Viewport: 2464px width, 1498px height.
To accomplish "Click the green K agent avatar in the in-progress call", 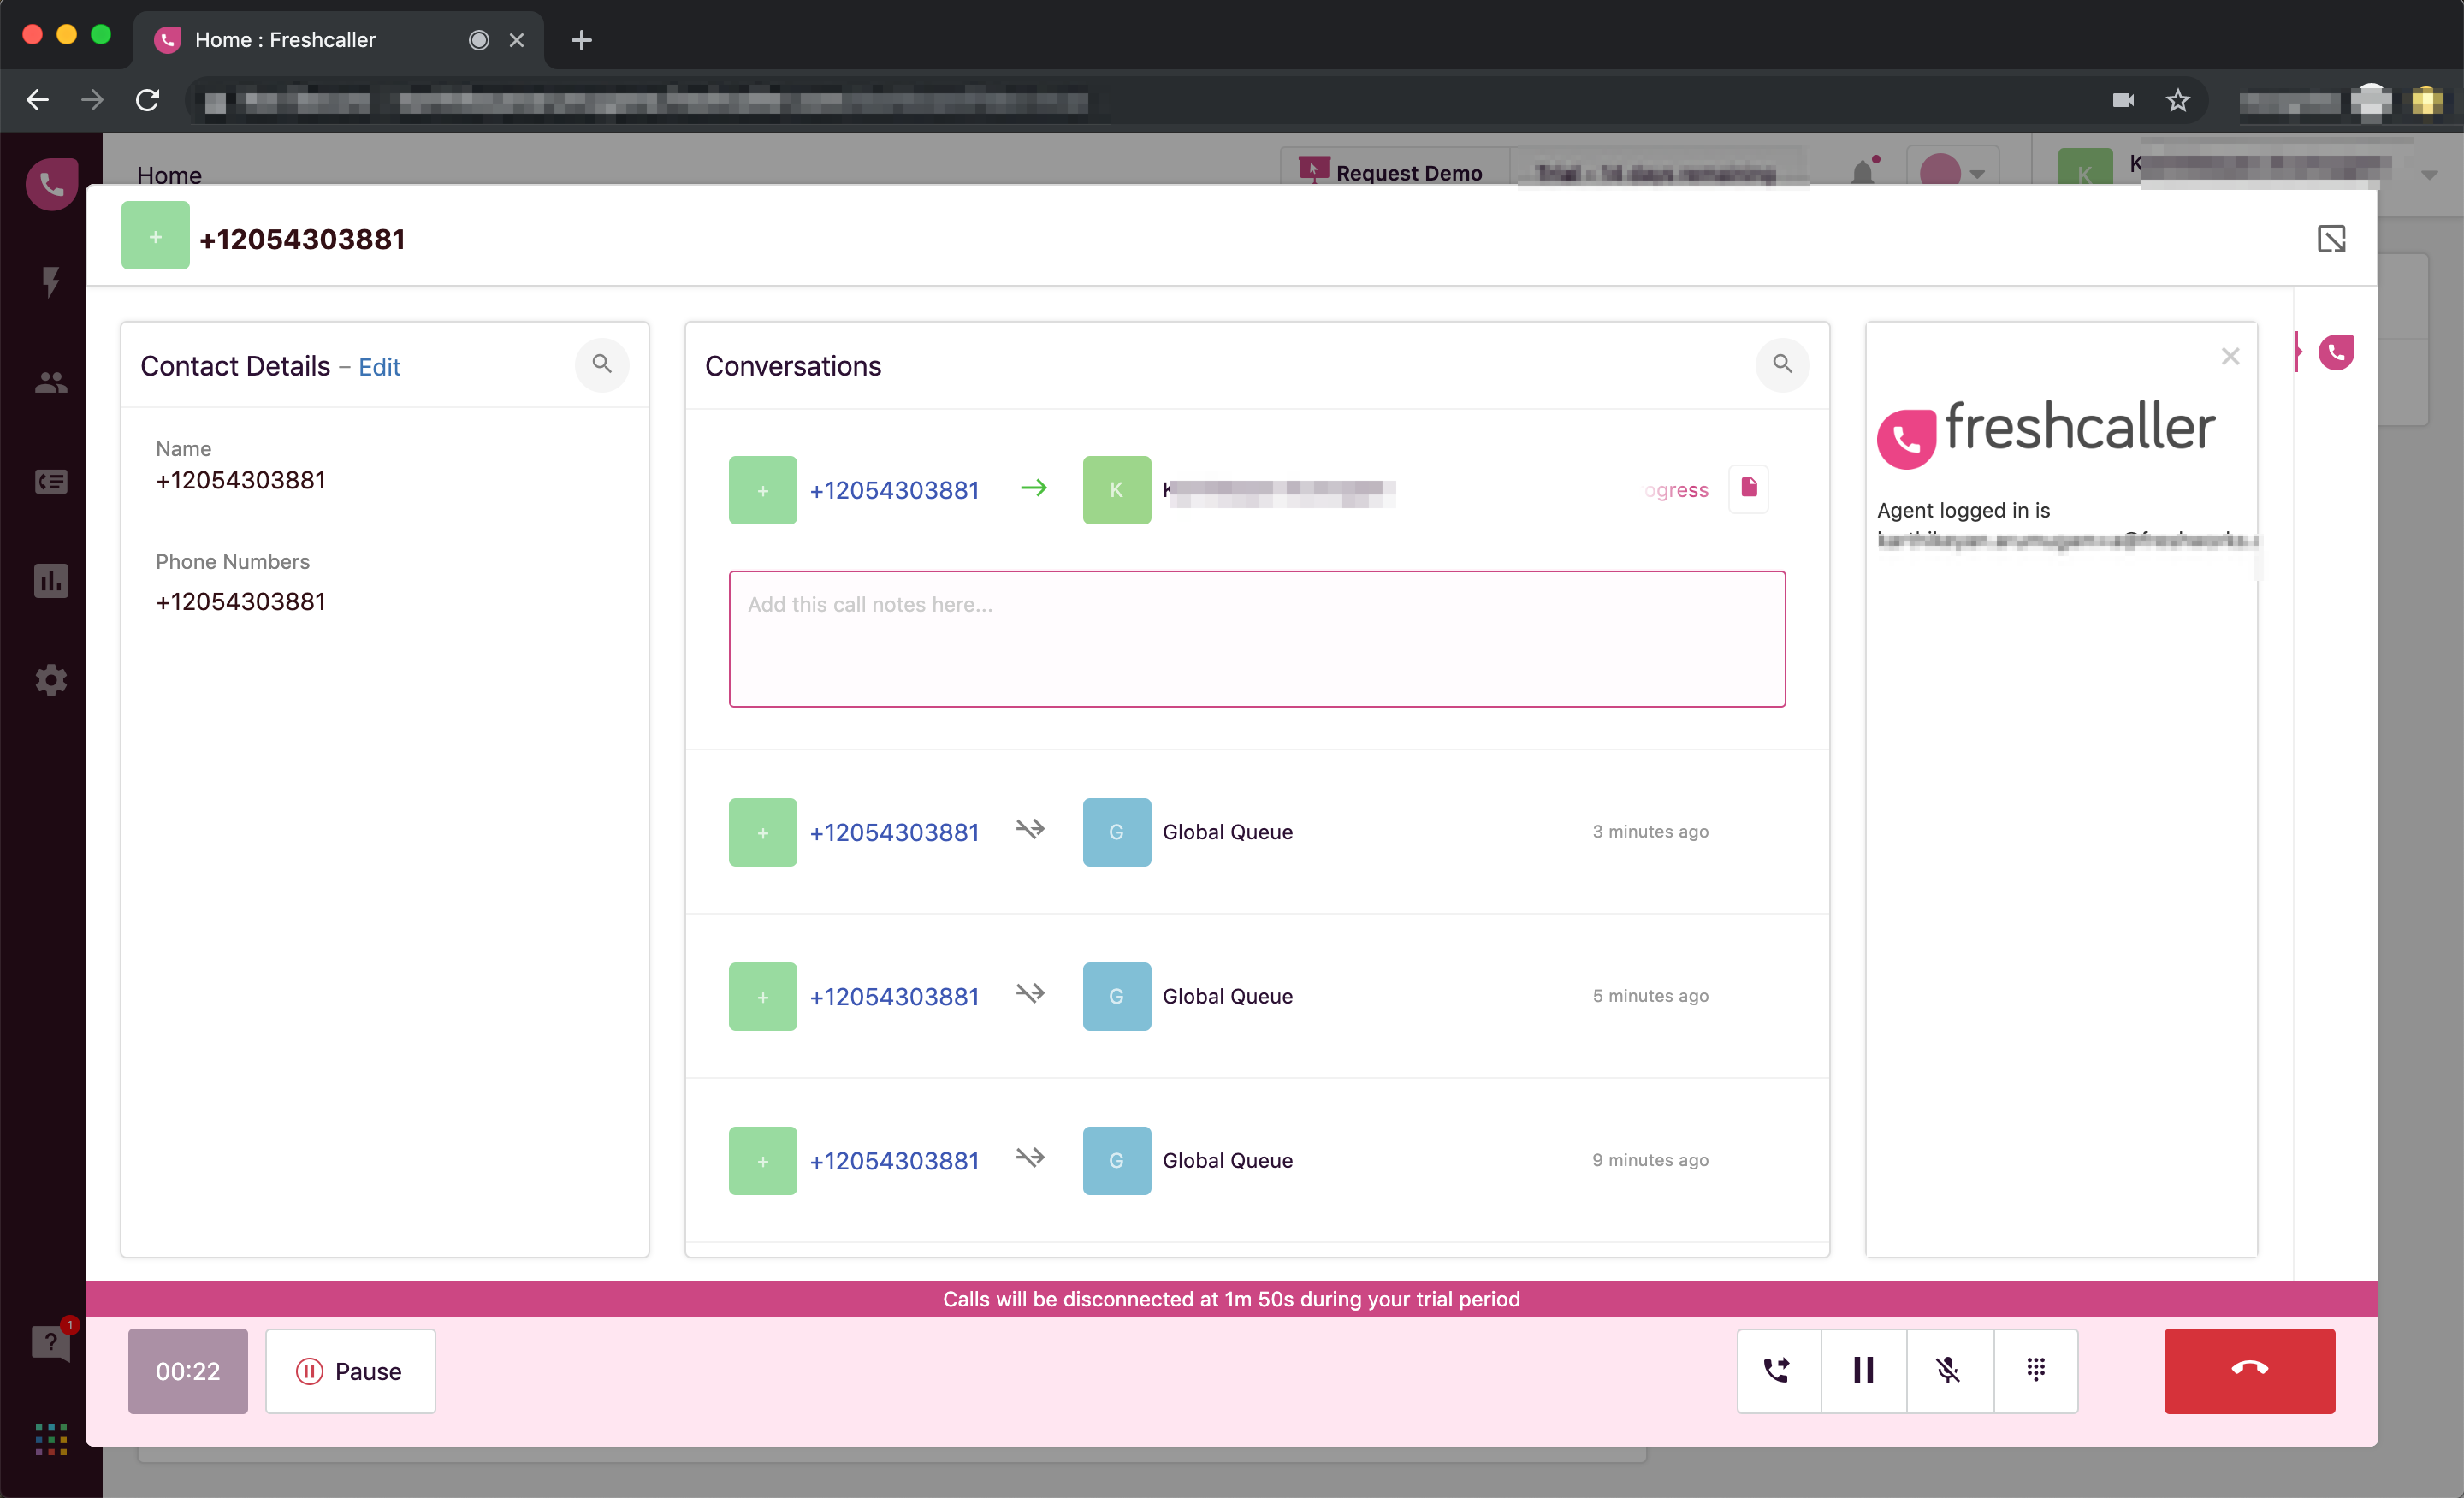I will [1116, 490].
